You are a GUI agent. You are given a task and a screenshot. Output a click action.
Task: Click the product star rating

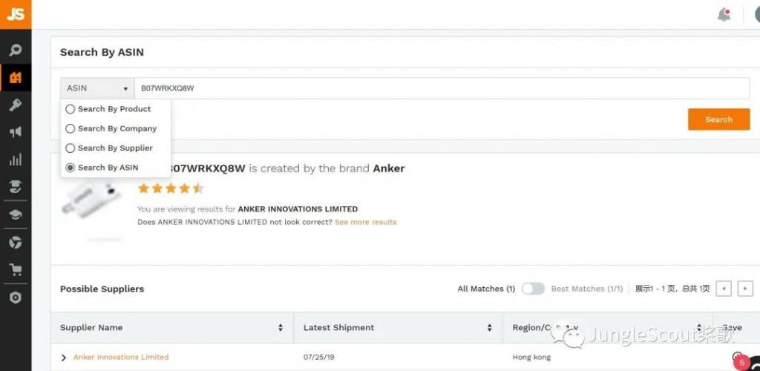tap(171, 188)
